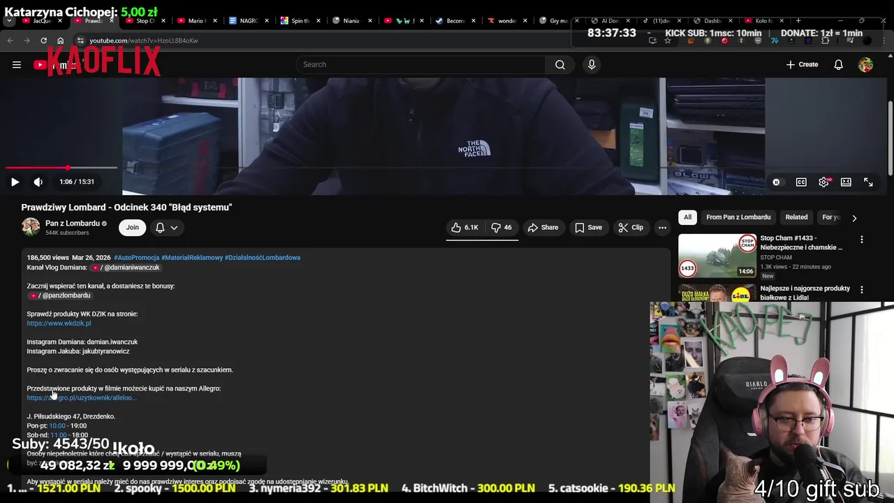Switch to theater mode

(846, 182)
